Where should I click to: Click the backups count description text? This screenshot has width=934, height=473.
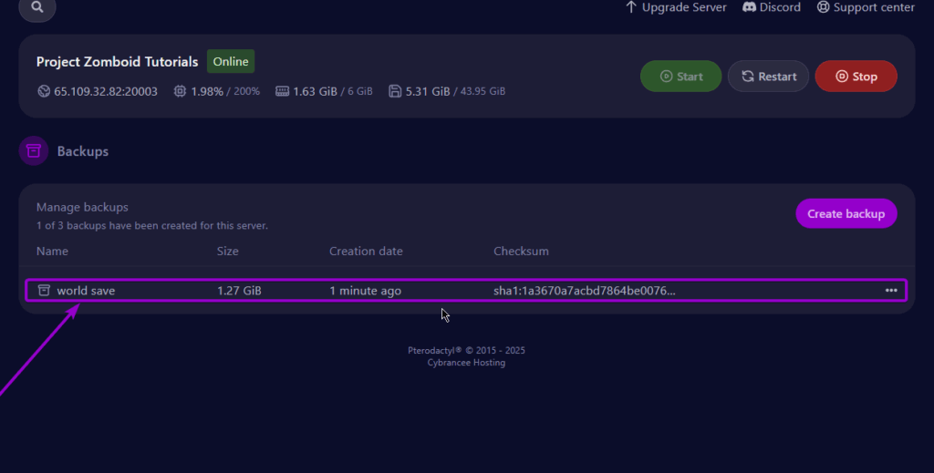[152, 225]
